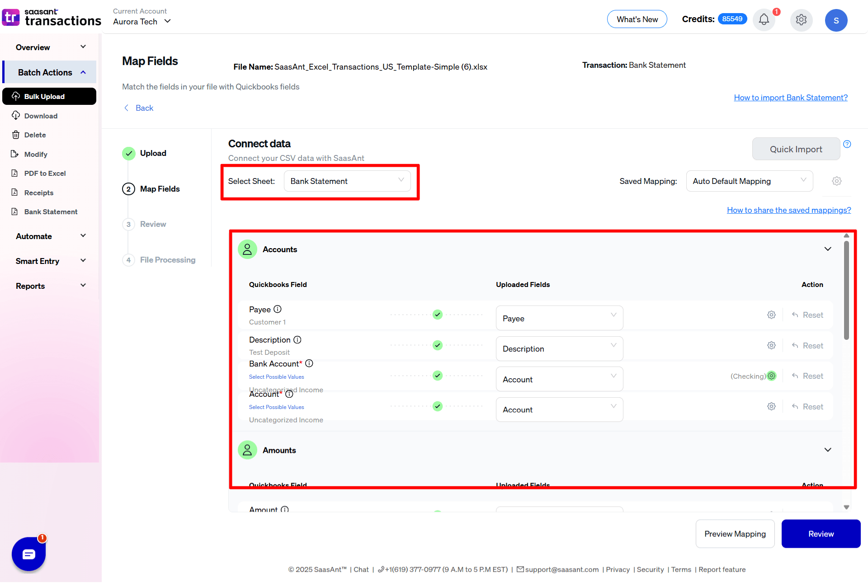Open the chat widget bubble
Screen dimensions: 868x583
[28, 554]
